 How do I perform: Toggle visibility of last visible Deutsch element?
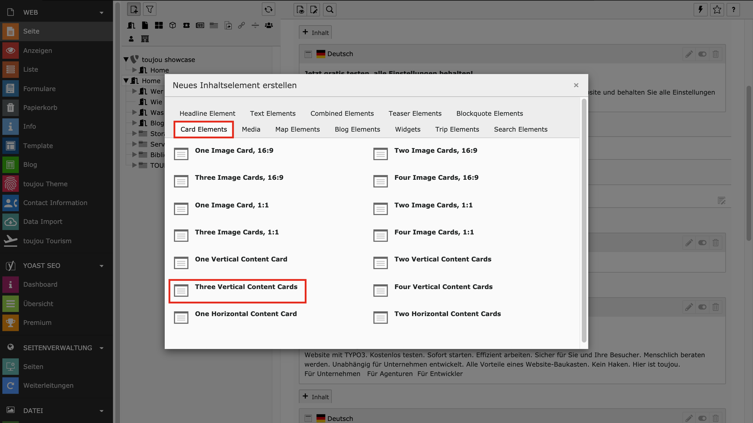point(702,418)
